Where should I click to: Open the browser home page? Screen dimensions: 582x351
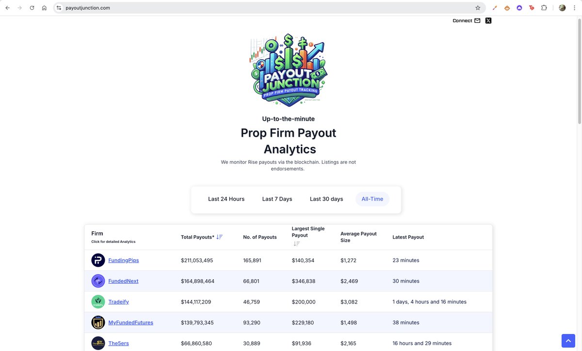click(x=44, y=8)
